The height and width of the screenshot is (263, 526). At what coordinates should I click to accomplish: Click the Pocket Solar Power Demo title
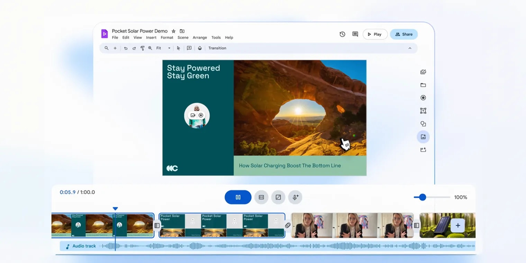pos(140,31)
